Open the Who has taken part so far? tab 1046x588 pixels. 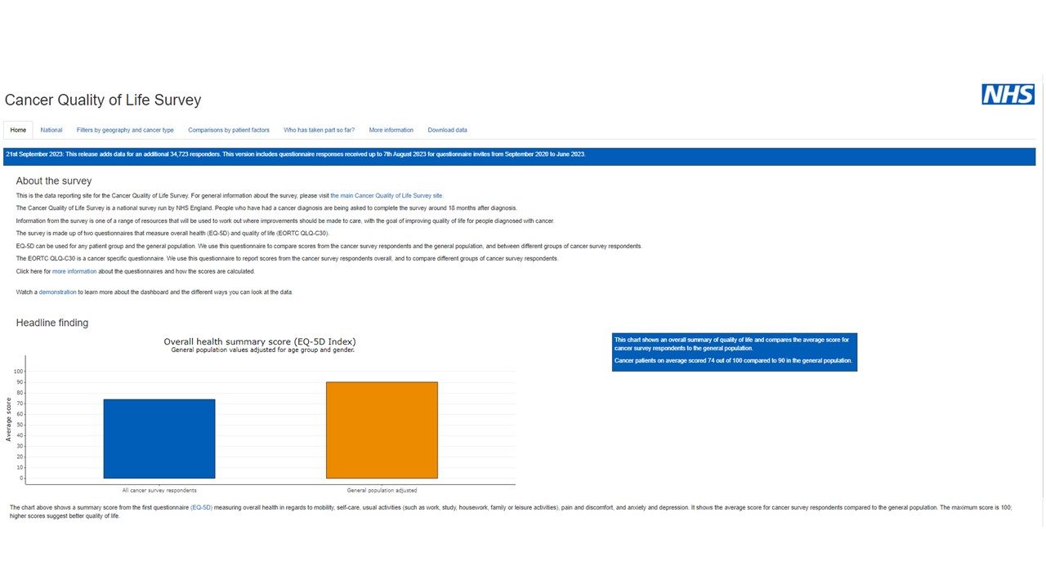320,130
